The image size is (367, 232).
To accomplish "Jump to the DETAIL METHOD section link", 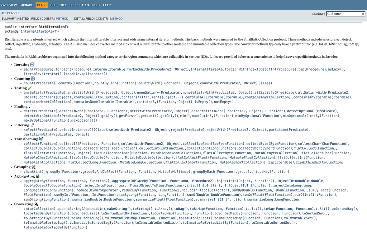I will [x=116, y=19].
